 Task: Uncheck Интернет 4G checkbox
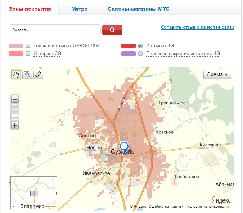coord(140,46)
